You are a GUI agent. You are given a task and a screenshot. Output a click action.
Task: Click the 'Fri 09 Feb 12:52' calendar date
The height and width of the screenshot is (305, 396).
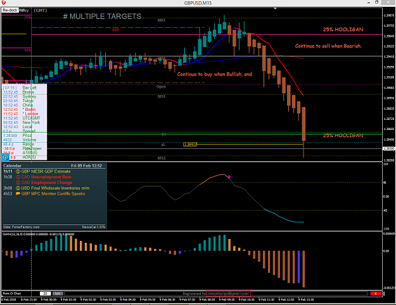(86, 165)
